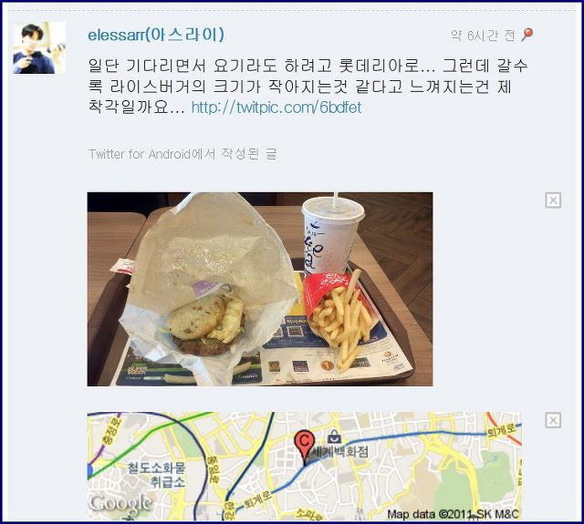
Task: Click the tweet body text
Action: 308,87
